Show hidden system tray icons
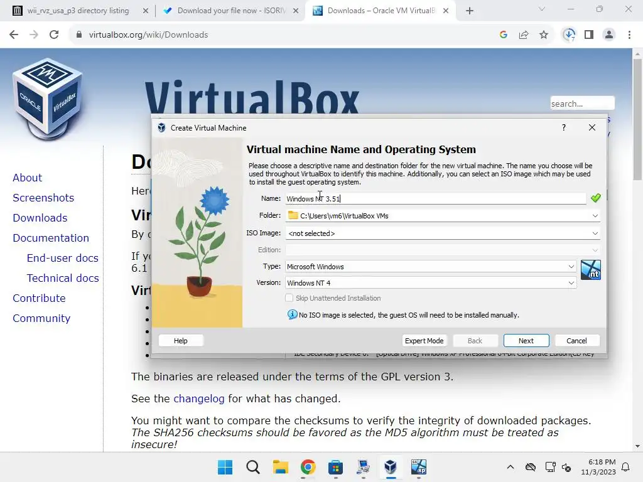This screenshot has width=643, height=482. 510,467
